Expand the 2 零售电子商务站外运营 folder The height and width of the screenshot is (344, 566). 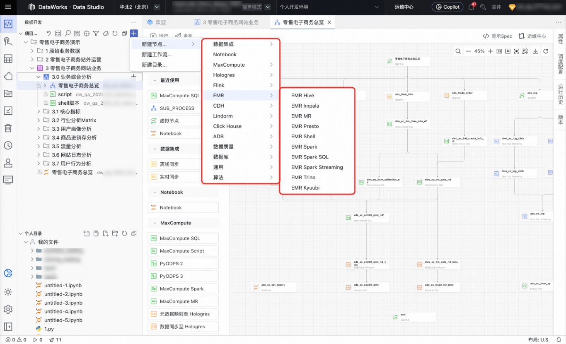click(x=32, y=60)
